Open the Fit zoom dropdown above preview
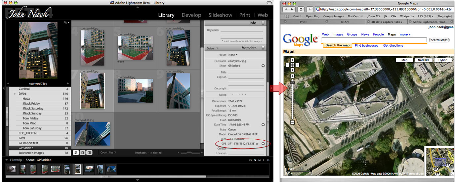Screen dimensions: 456x182 [66, 23]
